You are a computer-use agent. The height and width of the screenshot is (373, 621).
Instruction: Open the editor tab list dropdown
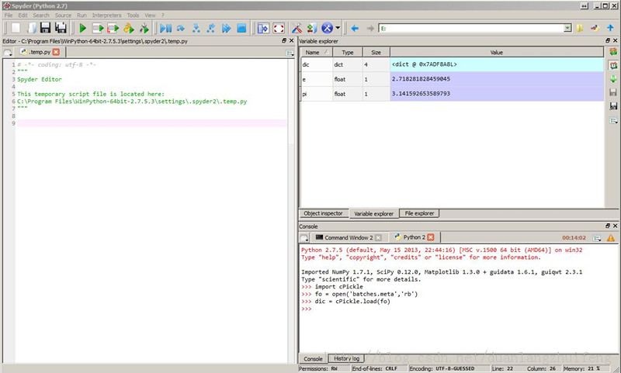coord(8,51)
